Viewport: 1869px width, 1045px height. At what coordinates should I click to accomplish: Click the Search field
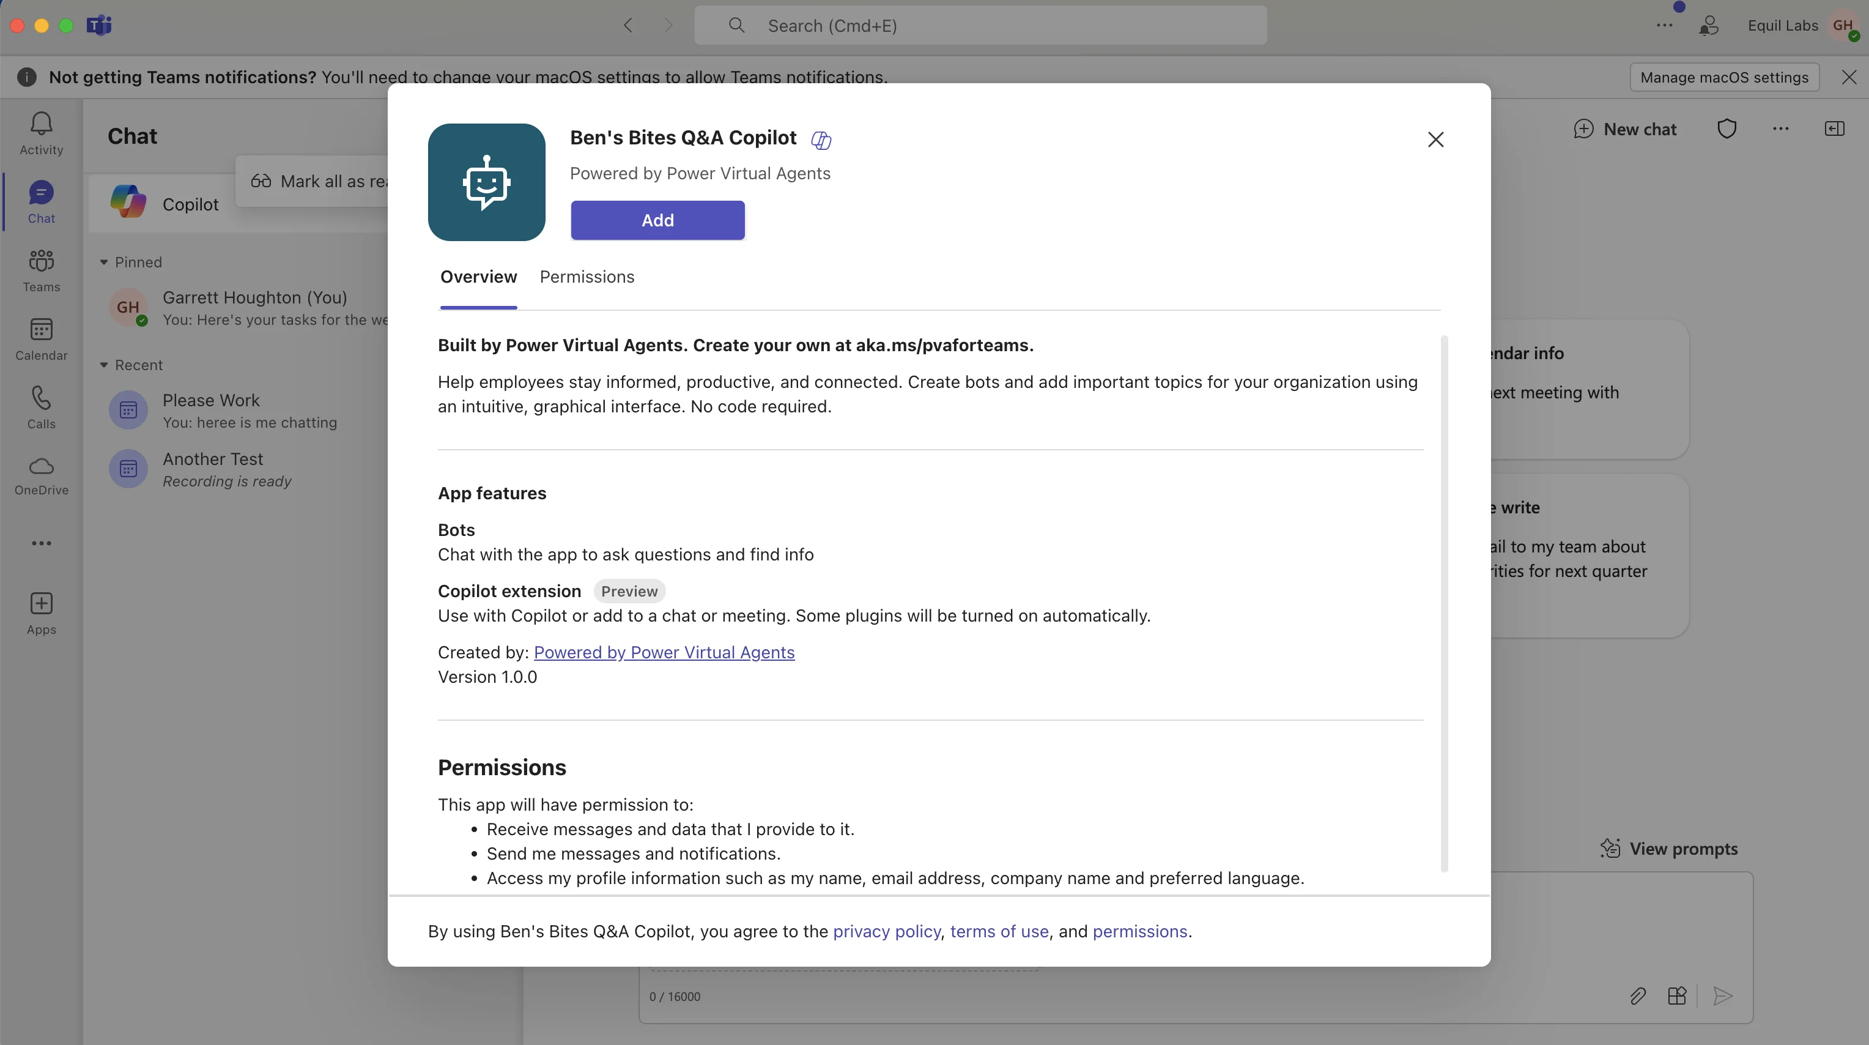(980, 26)
